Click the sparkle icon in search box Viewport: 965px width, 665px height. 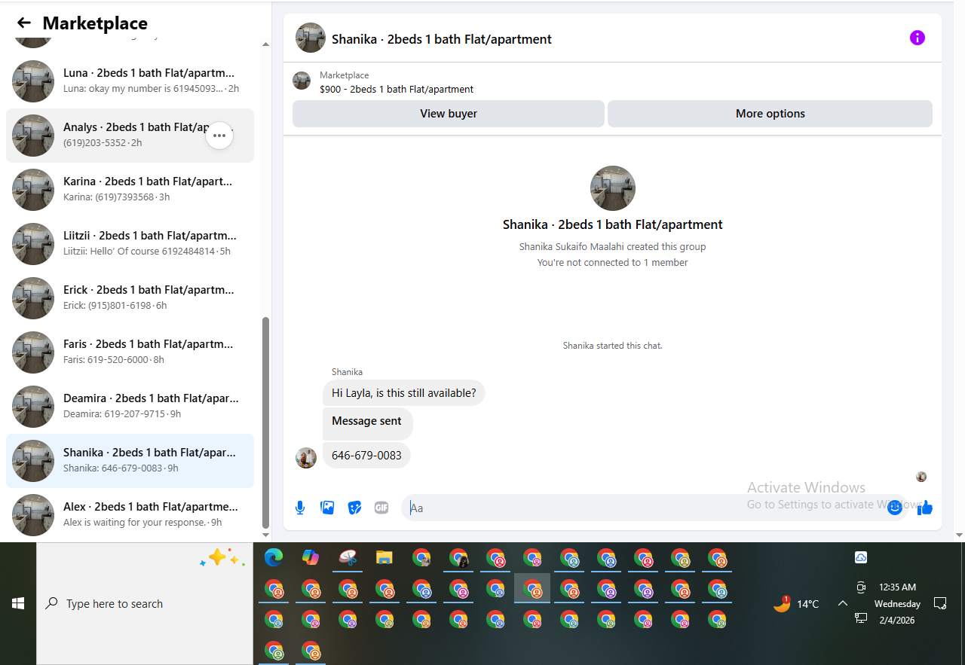click(222, 558)
